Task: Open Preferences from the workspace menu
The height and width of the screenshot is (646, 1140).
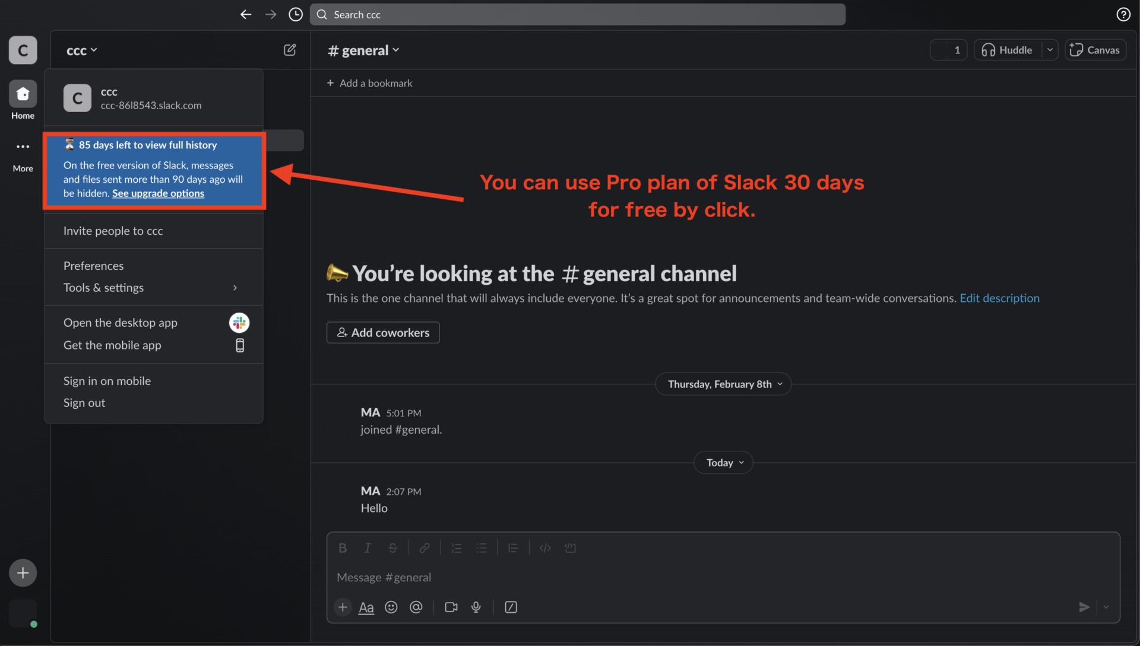Action: pos(93,265)
